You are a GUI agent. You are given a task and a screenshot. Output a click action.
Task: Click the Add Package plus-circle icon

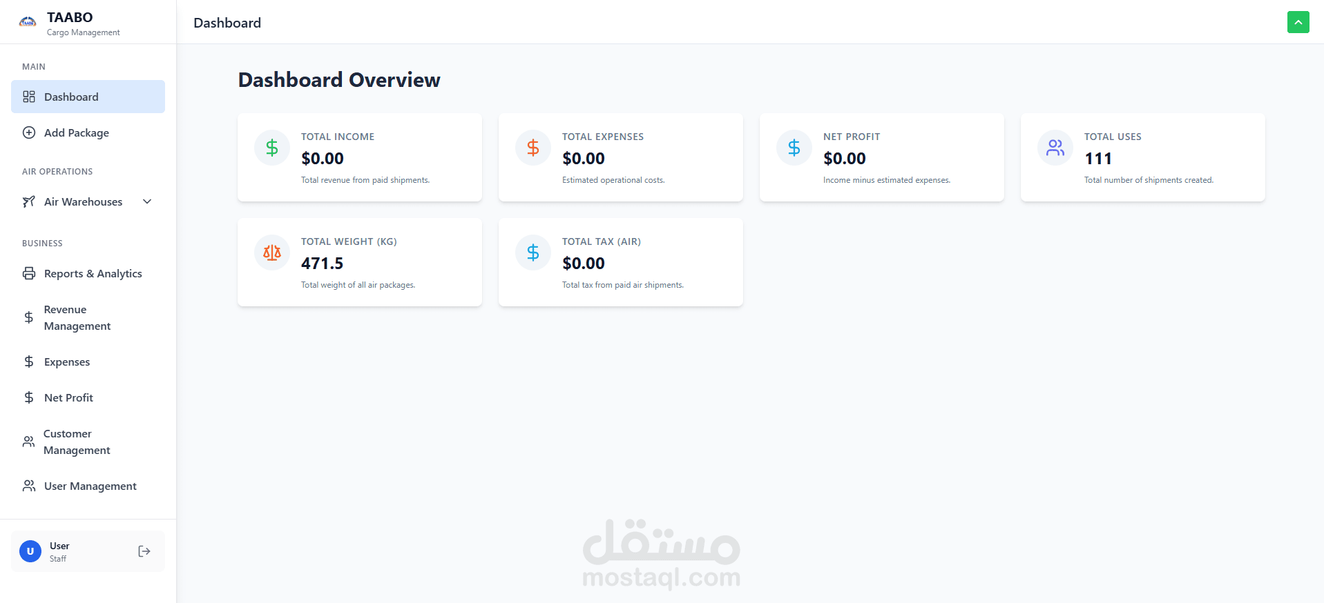click(x=29, y=132)
